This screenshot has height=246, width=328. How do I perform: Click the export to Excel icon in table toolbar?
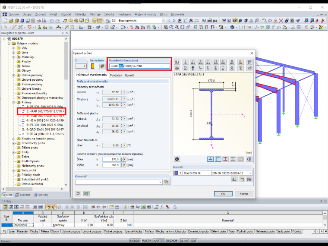coord(143,207)
